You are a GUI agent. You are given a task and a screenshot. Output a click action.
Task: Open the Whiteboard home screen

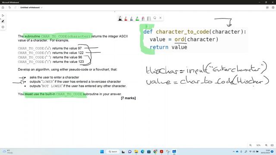coord(3,8)
